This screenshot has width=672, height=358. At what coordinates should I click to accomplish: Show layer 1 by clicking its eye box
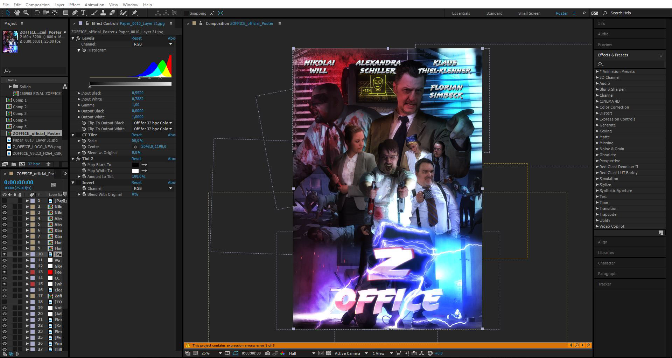[x=4, y=201]
